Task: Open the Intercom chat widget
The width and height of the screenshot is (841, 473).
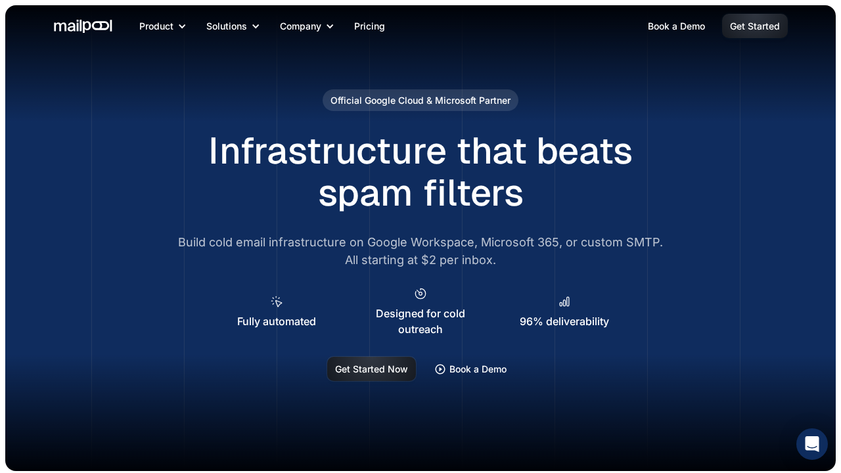Action: [x=811, y=444]
